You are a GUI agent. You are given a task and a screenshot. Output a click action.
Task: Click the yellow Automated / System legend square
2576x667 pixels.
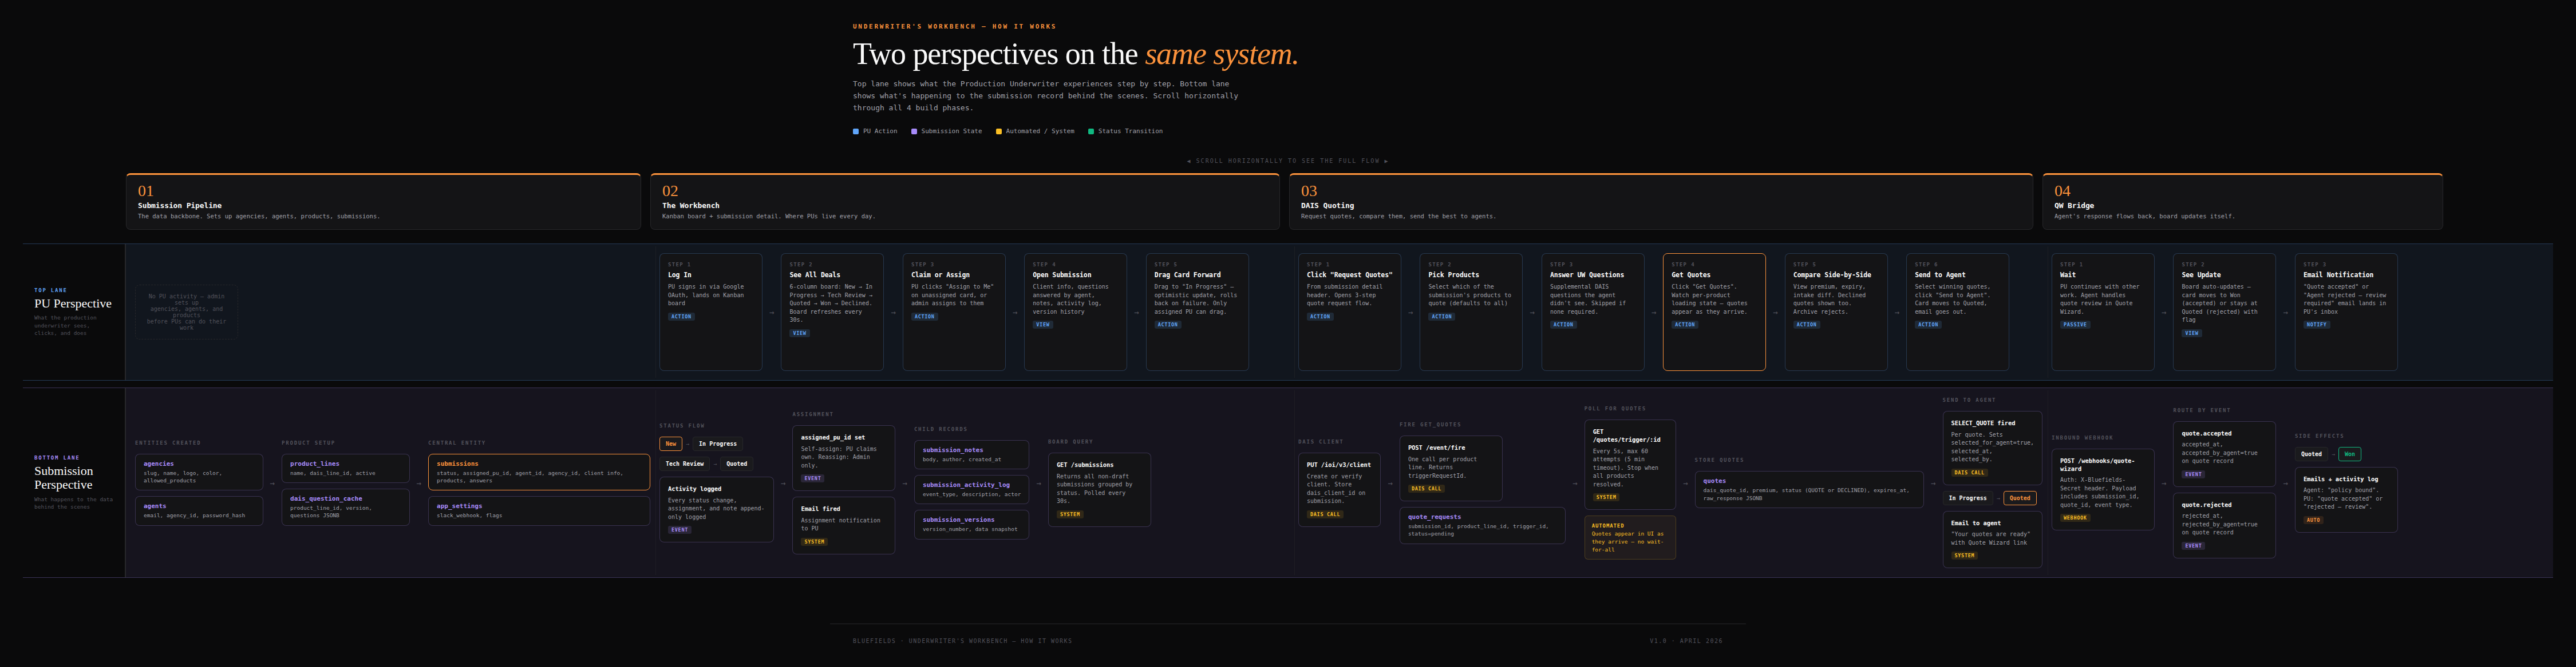coord(999,132)
